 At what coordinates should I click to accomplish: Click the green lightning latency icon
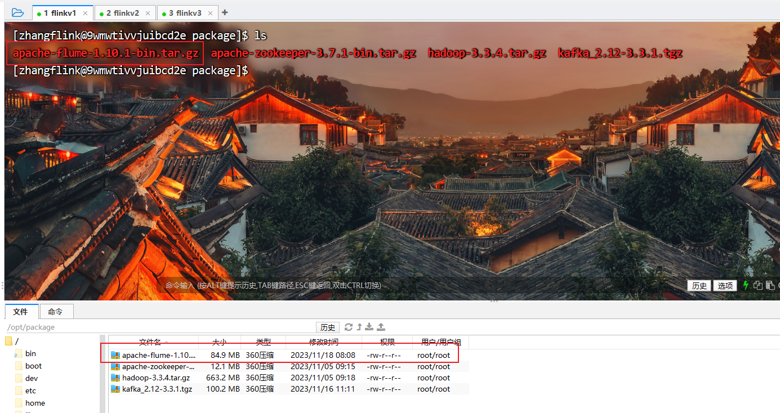745,285
